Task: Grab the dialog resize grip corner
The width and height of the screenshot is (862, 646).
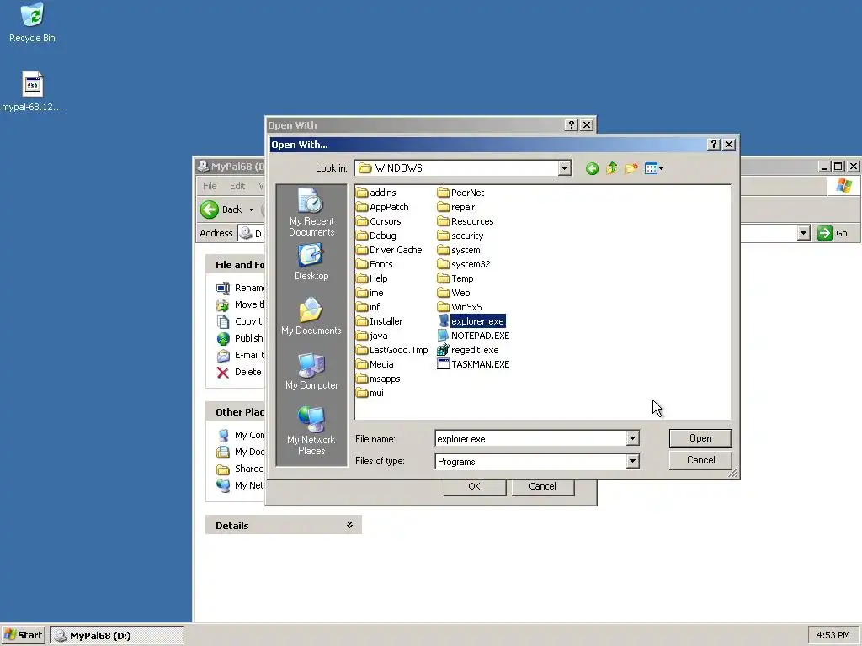Action: pyautogui.click(x=733, y=474)
